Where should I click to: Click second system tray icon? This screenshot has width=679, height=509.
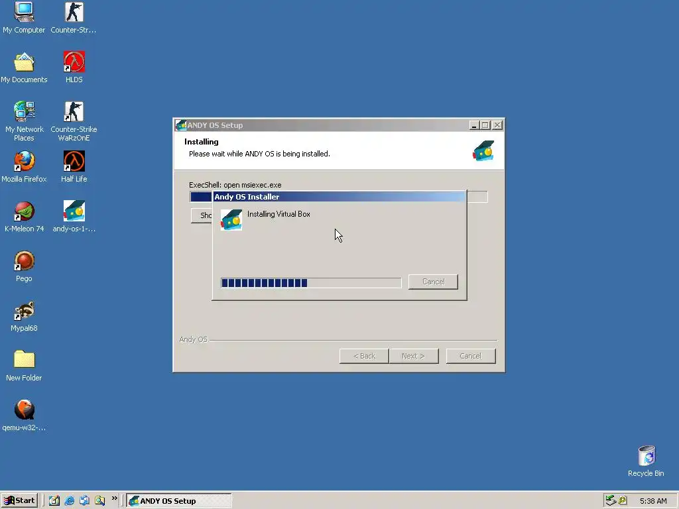[x=623, y=500]
